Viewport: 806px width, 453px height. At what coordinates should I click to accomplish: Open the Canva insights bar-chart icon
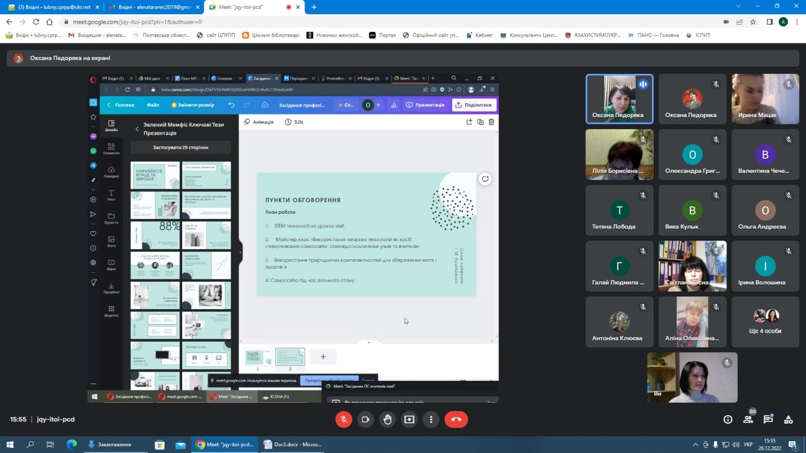click(394, 105)
